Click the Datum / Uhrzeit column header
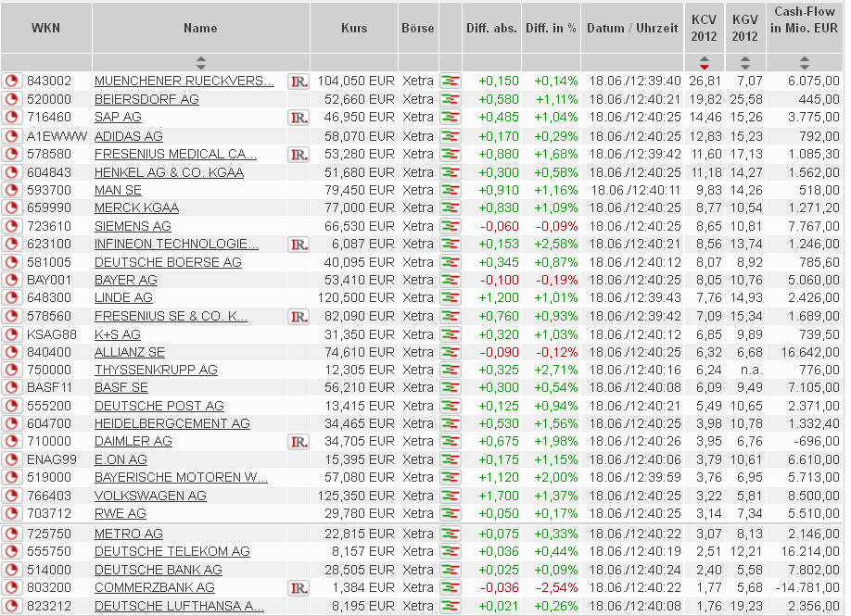 (632, 28)
